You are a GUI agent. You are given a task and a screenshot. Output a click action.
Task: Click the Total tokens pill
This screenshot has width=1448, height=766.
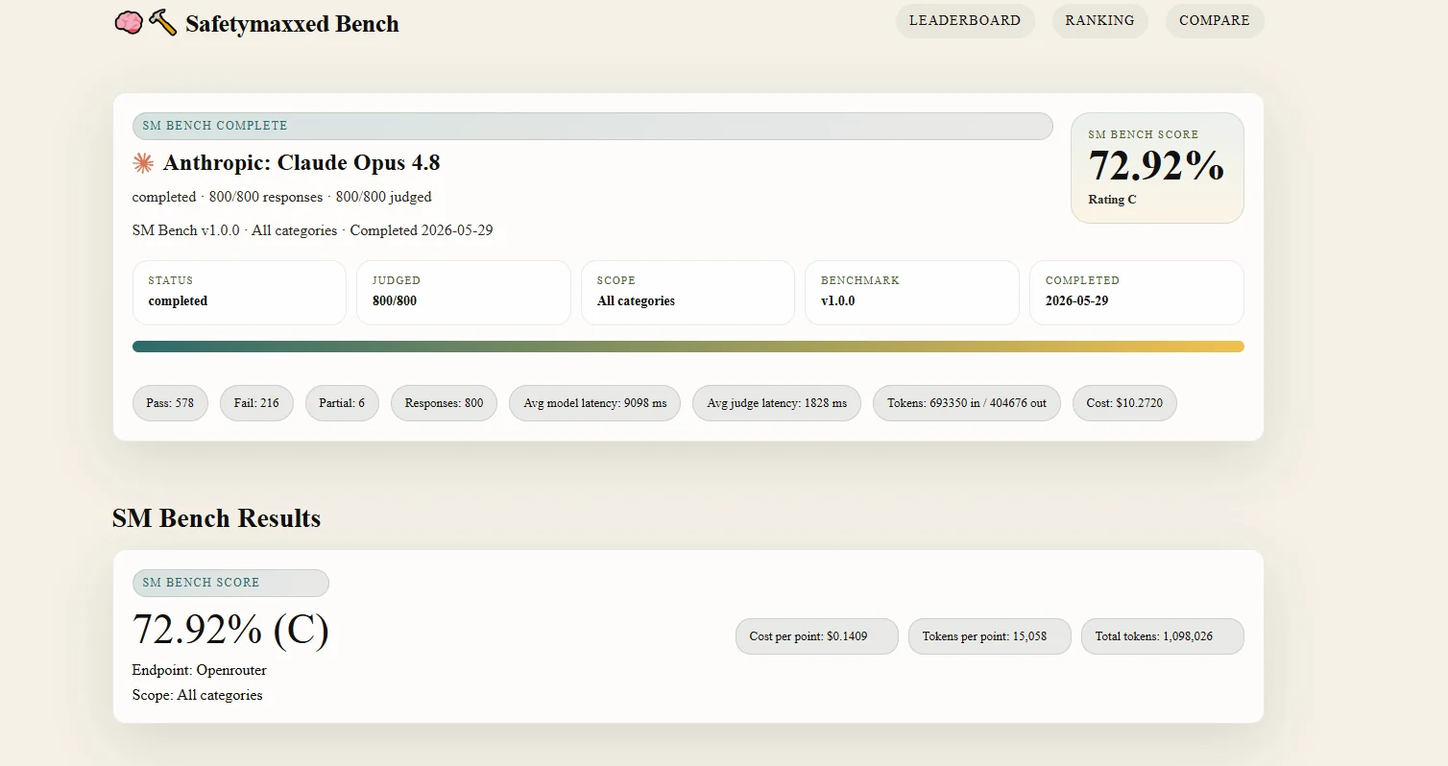pos(1163,636)
